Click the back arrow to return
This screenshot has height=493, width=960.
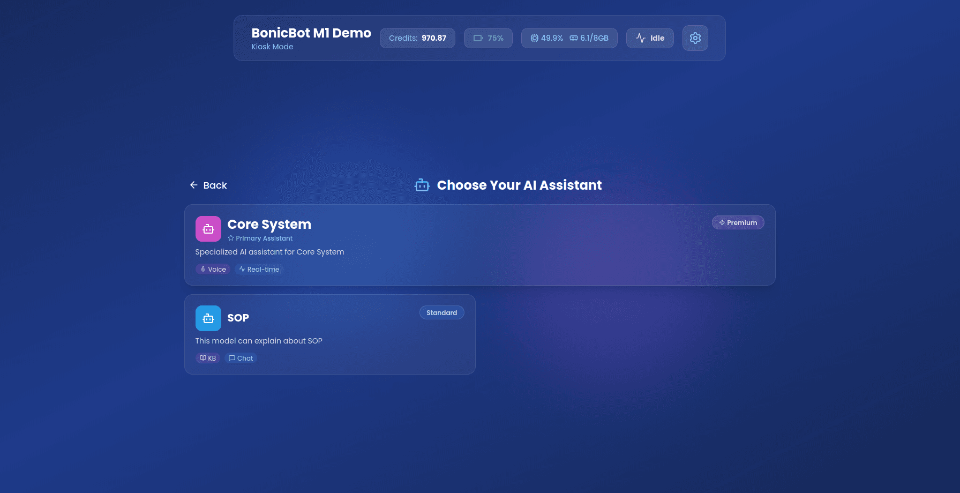point(194,185)
